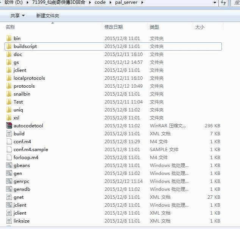Click the jclient XML document icon
Screen dimensions: 240x229
pyautogui.click(x=9, y=213)
